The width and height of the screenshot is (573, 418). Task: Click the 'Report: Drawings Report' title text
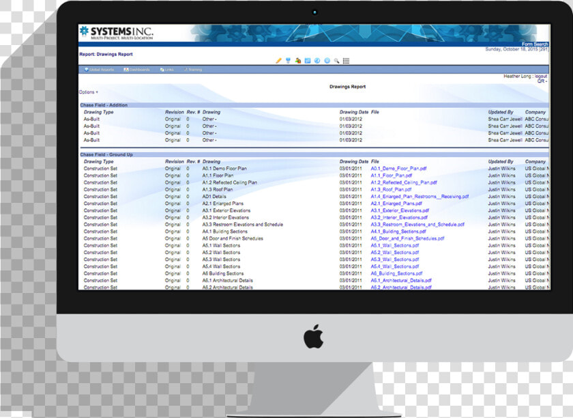click(x=106, y=54)
